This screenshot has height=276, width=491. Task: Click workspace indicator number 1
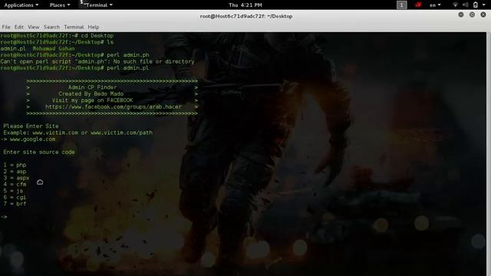tap(402, 5)
